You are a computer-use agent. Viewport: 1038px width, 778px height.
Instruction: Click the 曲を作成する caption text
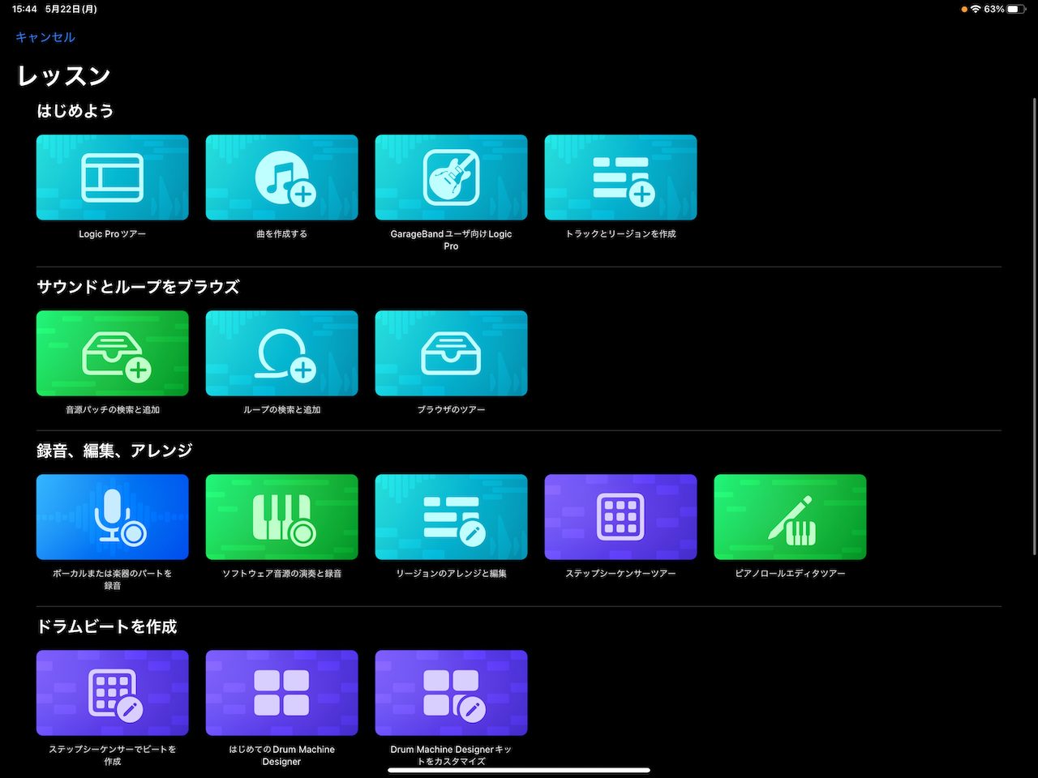[x=281, y=234]
